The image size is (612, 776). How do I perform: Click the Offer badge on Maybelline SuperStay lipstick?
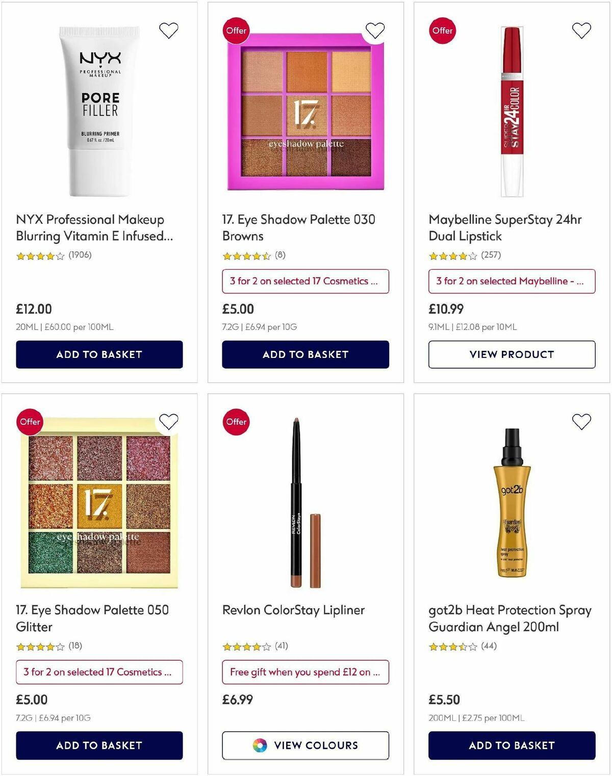442,31
